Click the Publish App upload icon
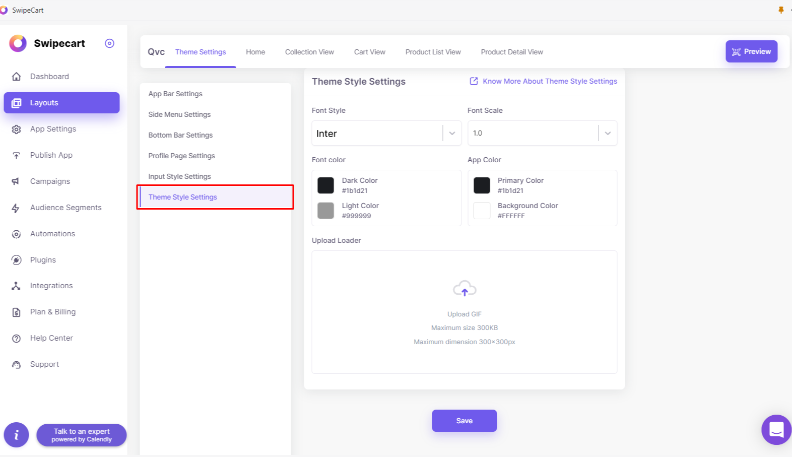 tap(17, 155)
